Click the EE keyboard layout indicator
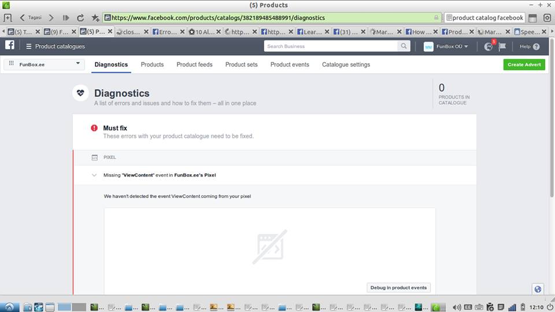This screenshot has height=312, width=555. (x=468, y=307)
